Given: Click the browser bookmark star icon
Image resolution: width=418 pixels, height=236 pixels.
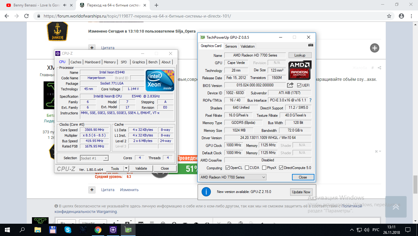Looking at the screenshot, I should 389,16.
